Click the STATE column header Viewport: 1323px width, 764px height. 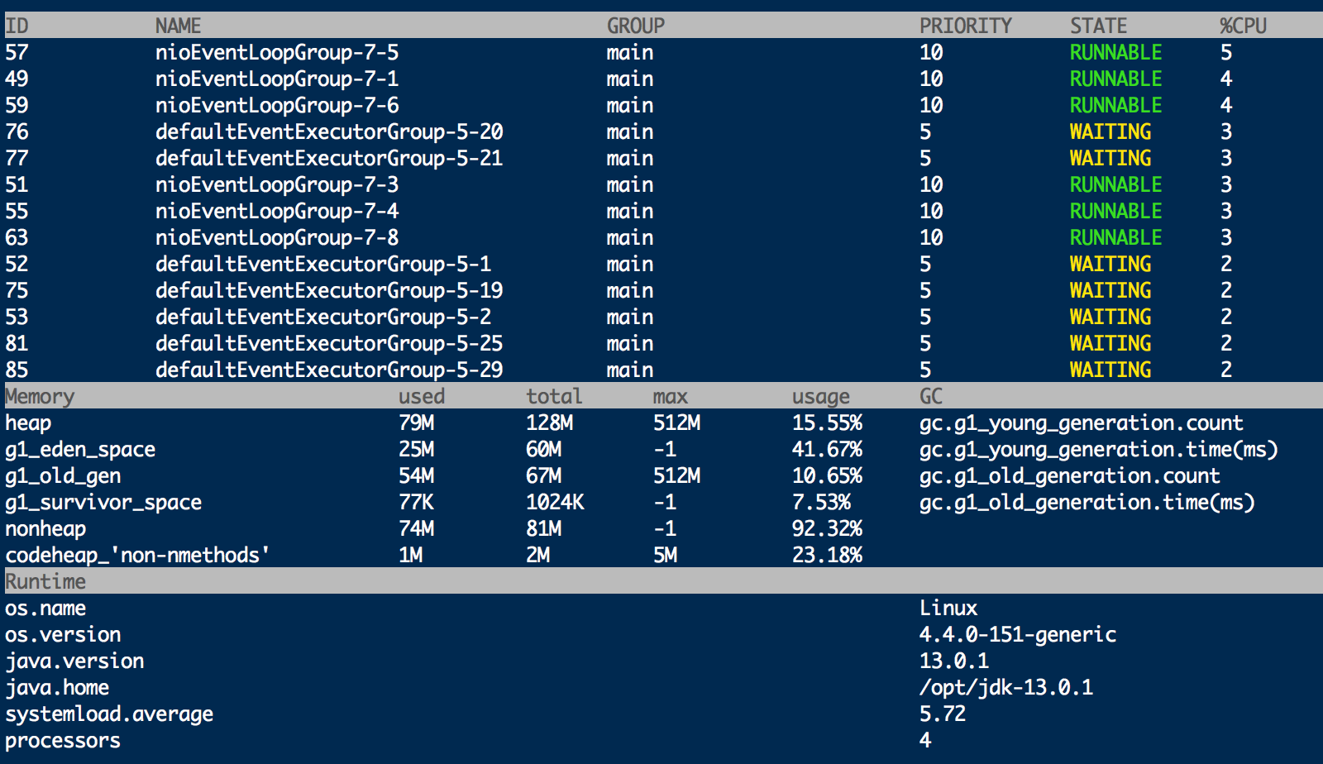tap(1098, 25)
